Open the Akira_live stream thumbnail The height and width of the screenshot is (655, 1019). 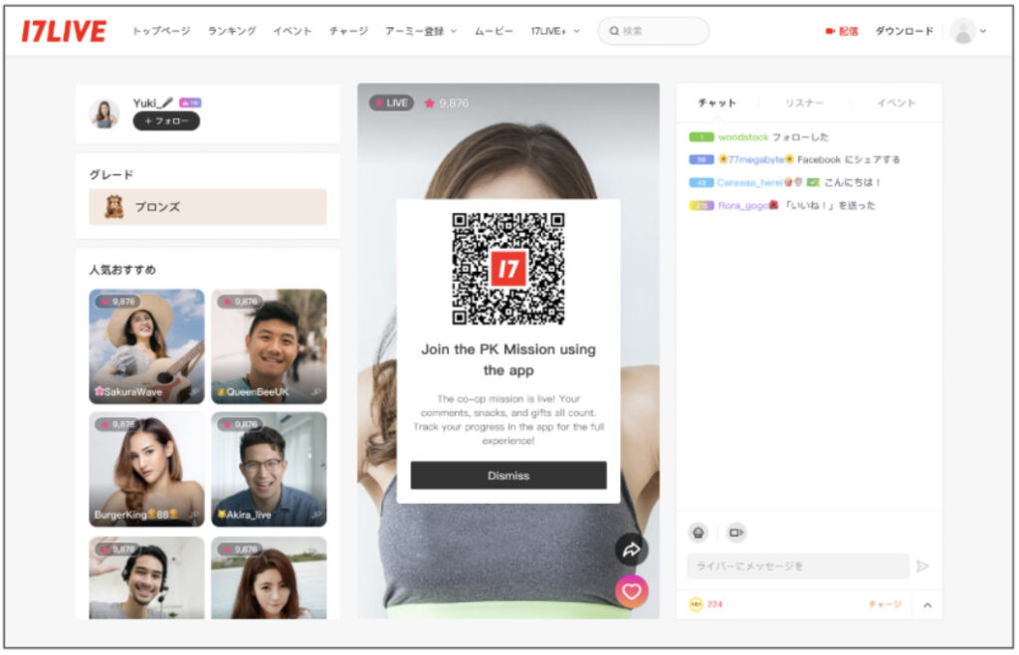(x=269, y=469)
